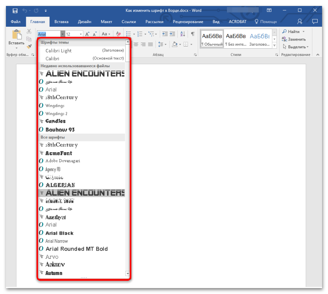Screen dimensions: 328x294
Task: Click the Save icon in quick access toolbar
Action: 15,10
